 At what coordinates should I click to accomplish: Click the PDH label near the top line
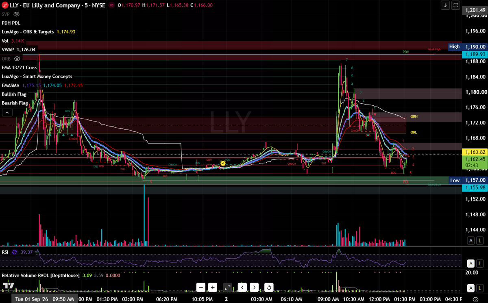[x=406, y=52]
